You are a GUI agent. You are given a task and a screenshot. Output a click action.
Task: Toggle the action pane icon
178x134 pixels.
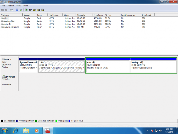[21, 10]
